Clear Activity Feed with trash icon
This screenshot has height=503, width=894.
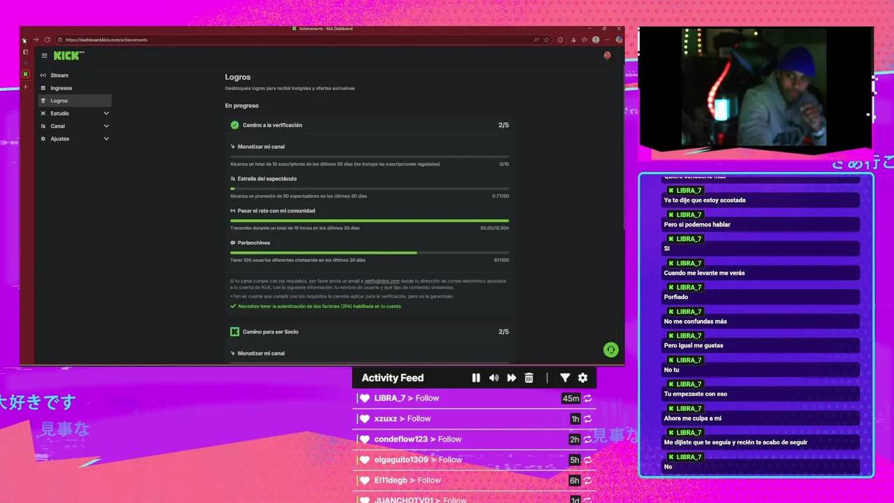point(529,378)
